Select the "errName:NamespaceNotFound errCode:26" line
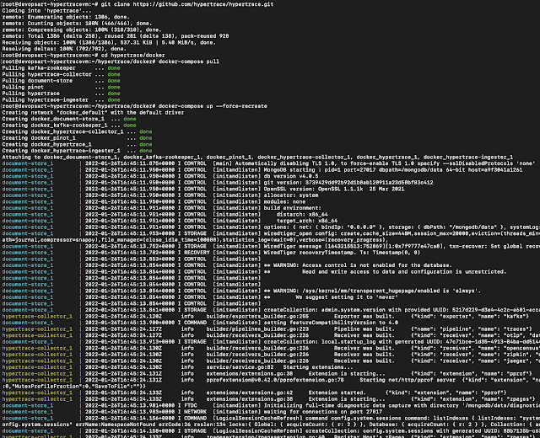 tap(270, 425)
